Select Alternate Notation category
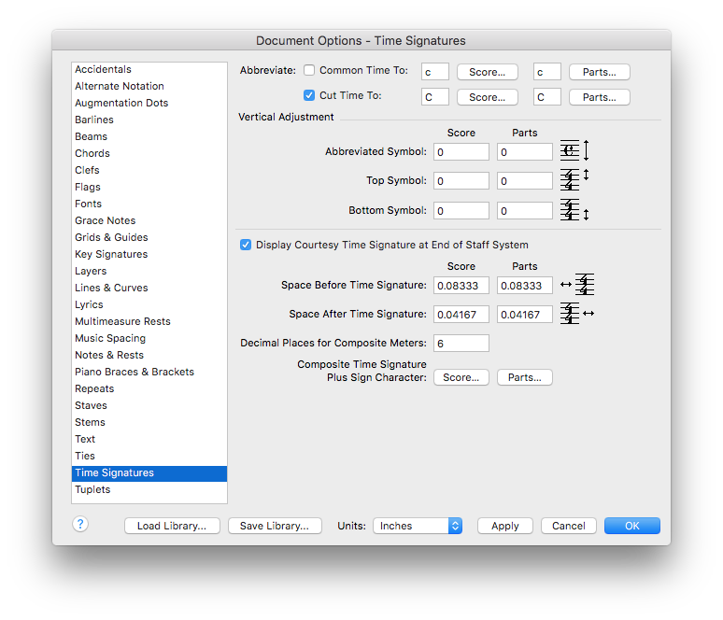 click(149, 86)
